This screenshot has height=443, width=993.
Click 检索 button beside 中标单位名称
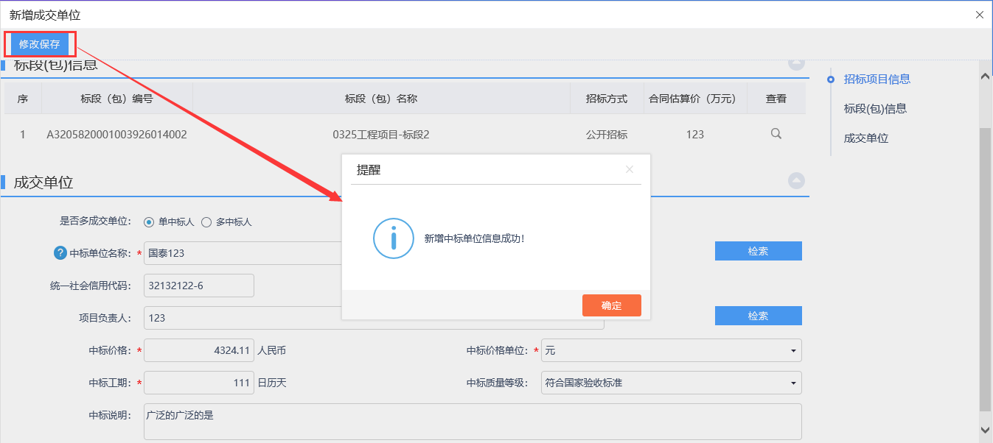point(758,251)
